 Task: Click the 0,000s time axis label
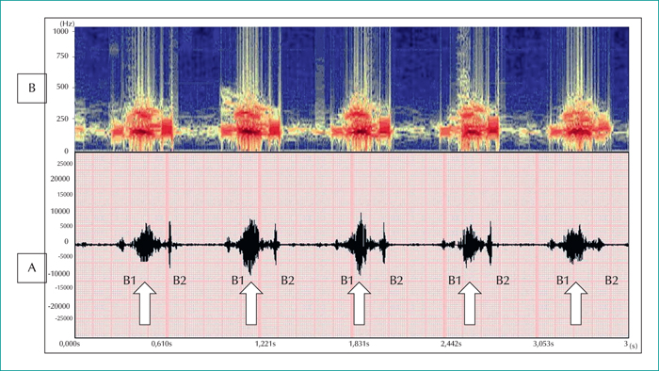pos(69,344)
